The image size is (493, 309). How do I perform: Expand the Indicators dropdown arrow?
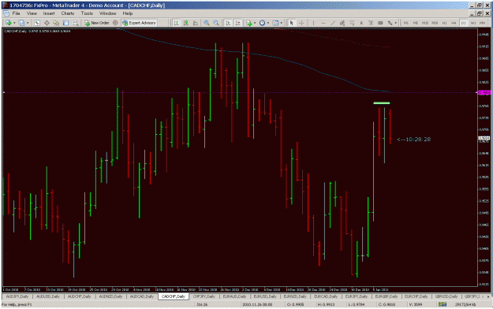[255, 23]
